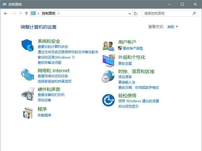Open 轻松使用 category heading
202x151 pixels.
[127, 95]
